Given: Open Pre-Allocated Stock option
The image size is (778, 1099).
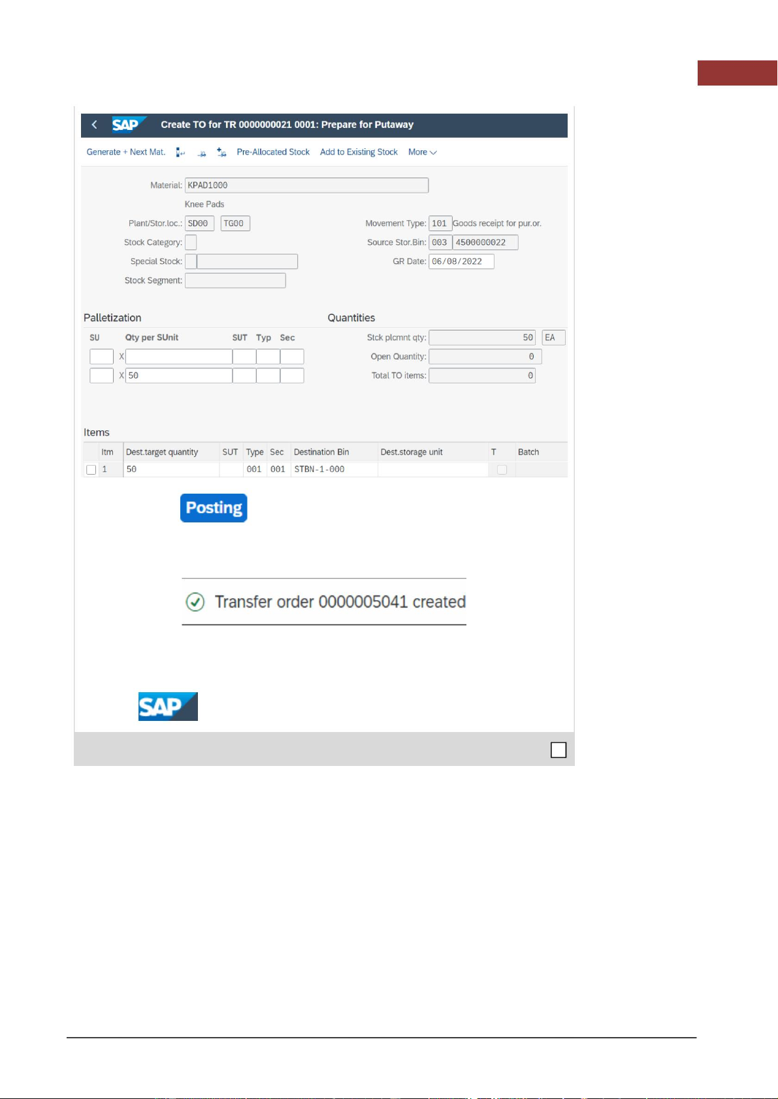Looking at the screenshot, I should (273, 152).
